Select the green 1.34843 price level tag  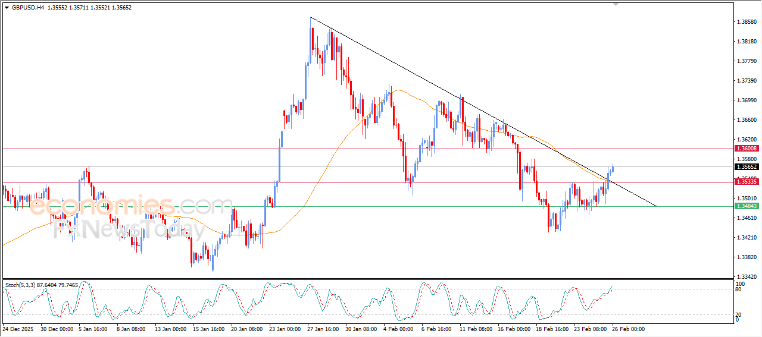click(747, 206)
